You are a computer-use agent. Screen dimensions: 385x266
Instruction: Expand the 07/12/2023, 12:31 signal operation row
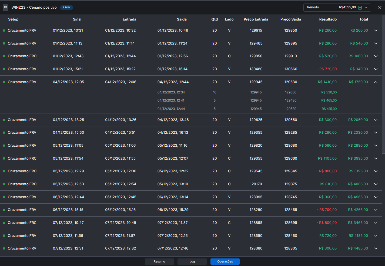coord(376,248)
